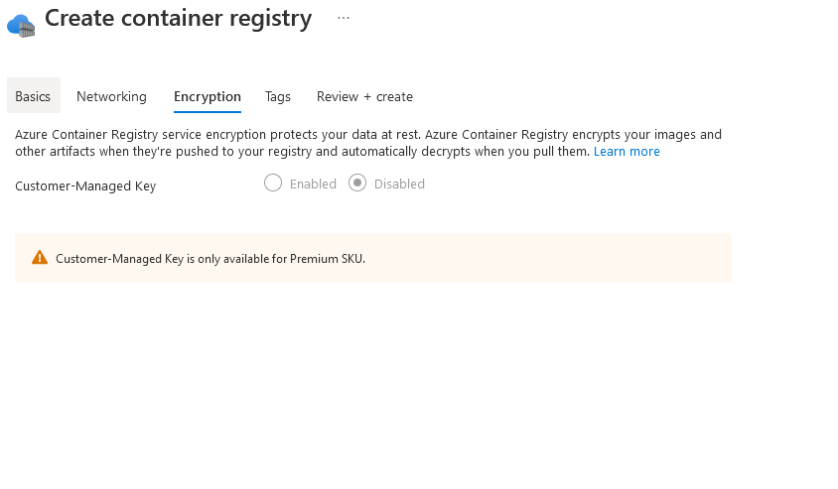Open the Networking tab

(x=111, y=96)
